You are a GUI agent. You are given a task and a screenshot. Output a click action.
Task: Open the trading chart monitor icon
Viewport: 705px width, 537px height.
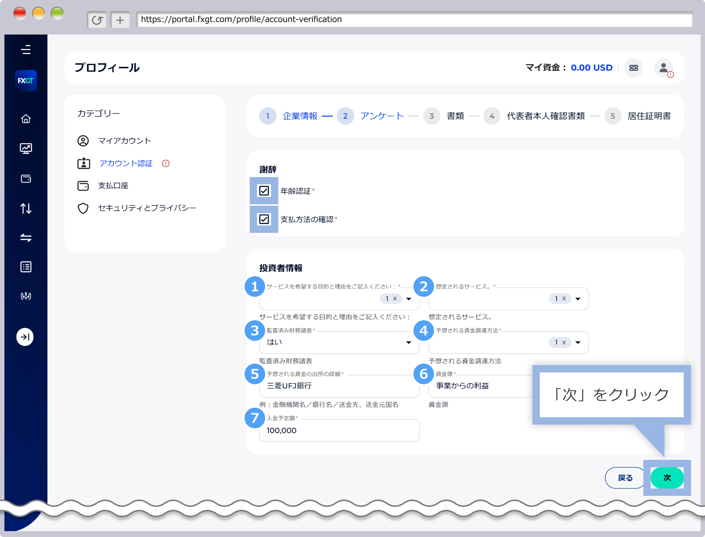tap(26, 148)
